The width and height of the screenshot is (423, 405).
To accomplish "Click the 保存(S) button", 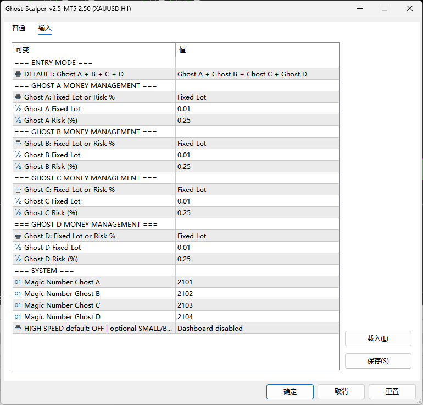I will tap(378, 361).
